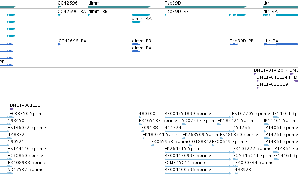Select the 411724 feature label
This screenshot has width=298, height=175.
click(x=173, y=128)
